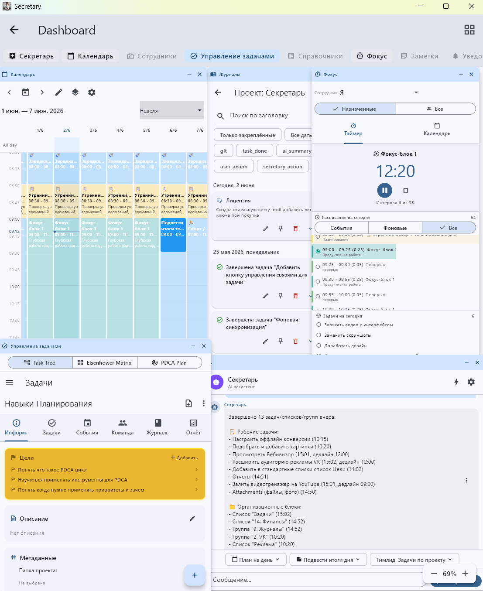Pause the Focus timer

(385, 190)
